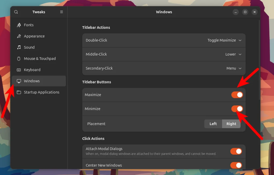The width and height of the screenshot is (274, 175).
Task: Open the hamburger menu in Tweaks
Action: 61,12
